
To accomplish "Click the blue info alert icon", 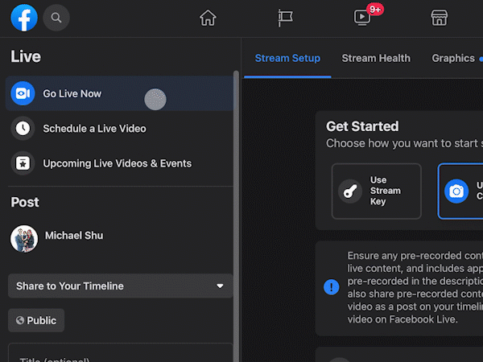I will click(x=331, y=286).
